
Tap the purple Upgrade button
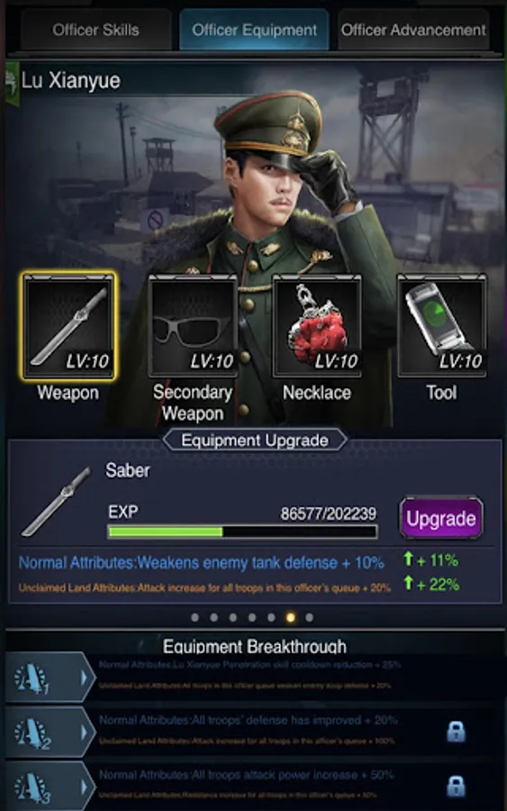[x=441, y=518]
